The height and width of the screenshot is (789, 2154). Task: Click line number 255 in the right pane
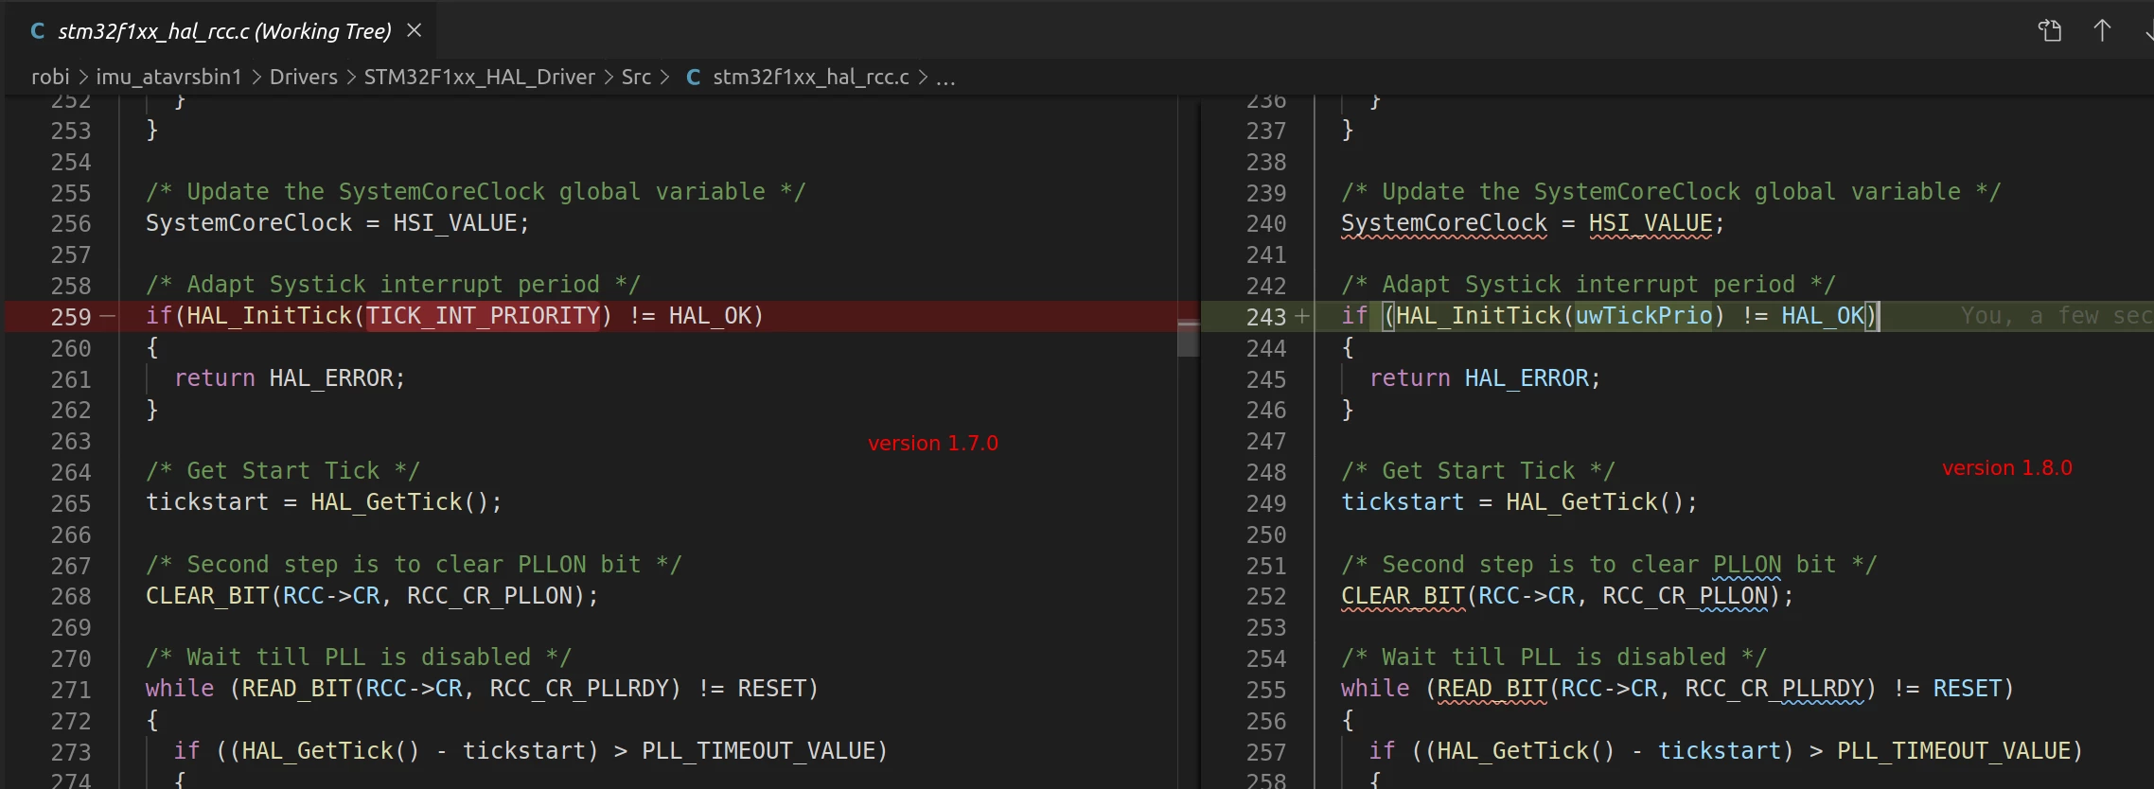[x=1266, y=690]
